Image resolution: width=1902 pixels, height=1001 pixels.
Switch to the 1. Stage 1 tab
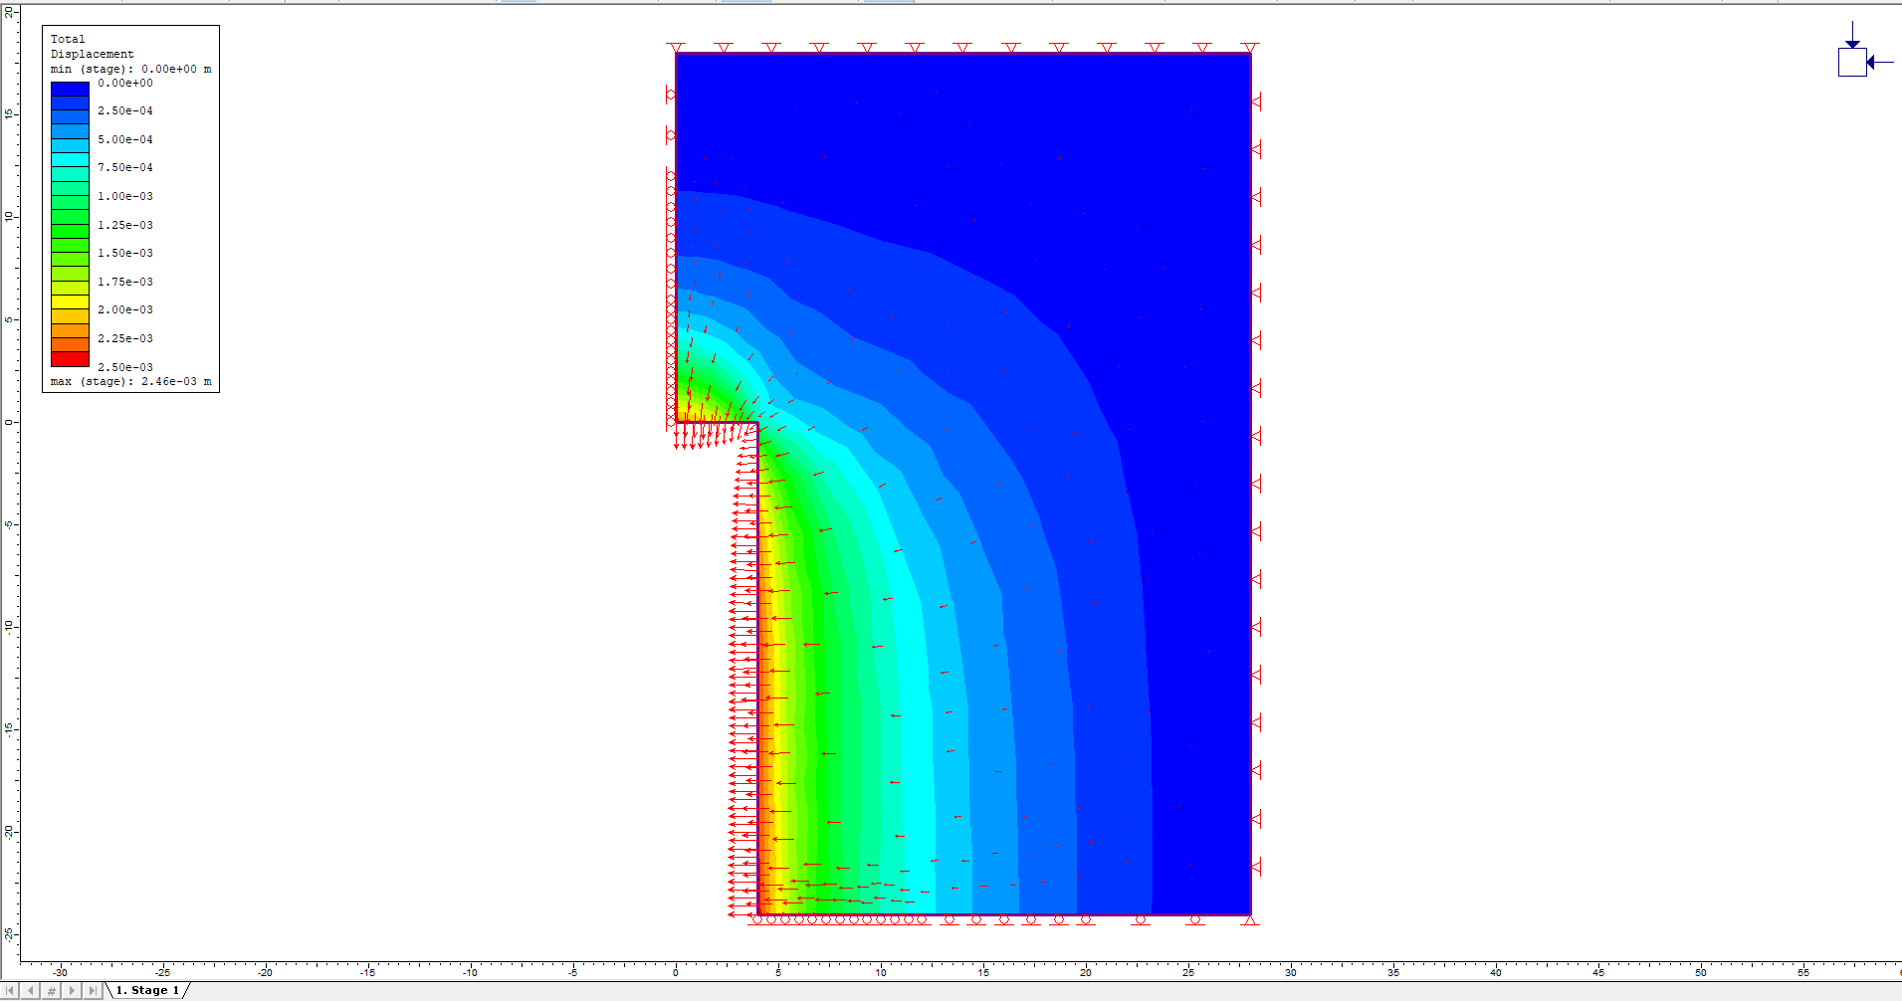coord(147,990)
